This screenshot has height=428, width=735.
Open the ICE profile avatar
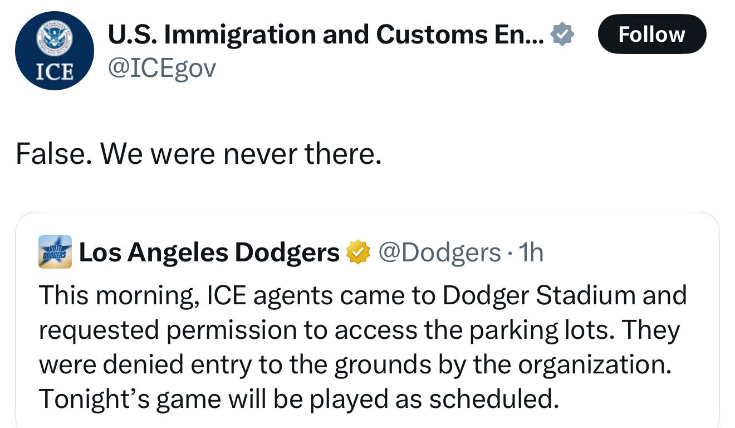click(x=55, y=51)
